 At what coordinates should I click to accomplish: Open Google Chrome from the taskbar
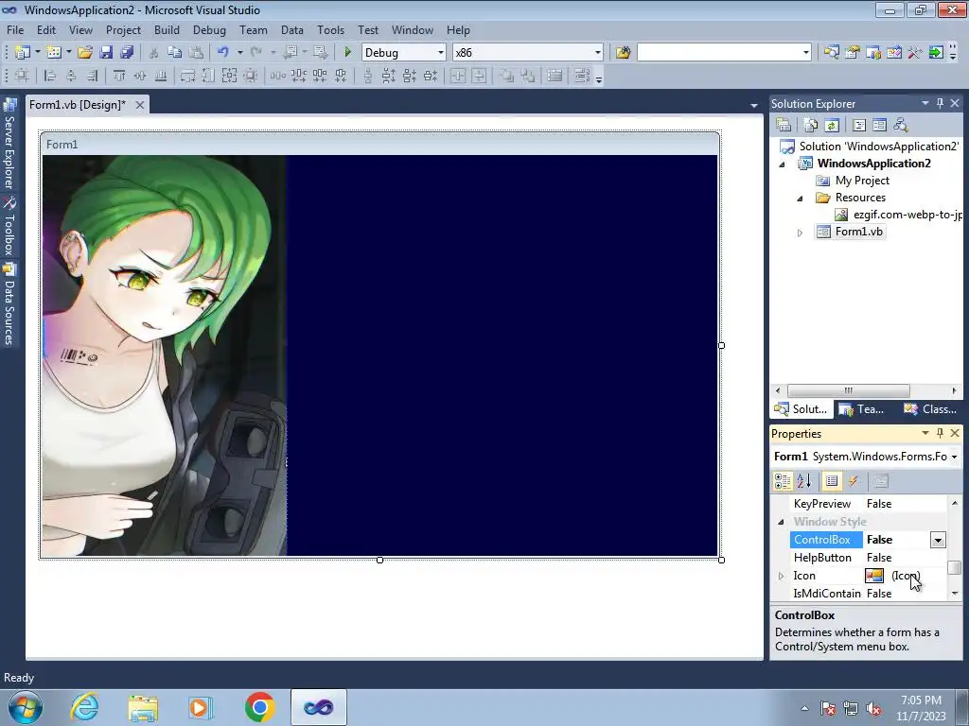point(259,707)
